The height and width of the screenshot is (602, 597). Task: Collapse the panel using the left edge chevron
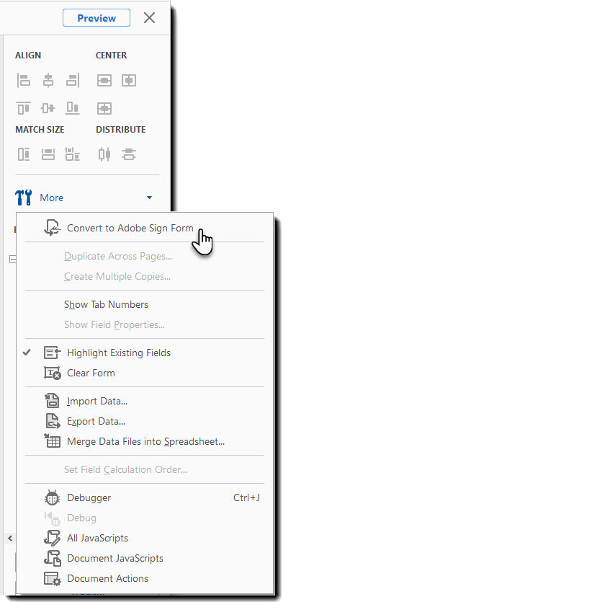[x=9, y=538]
